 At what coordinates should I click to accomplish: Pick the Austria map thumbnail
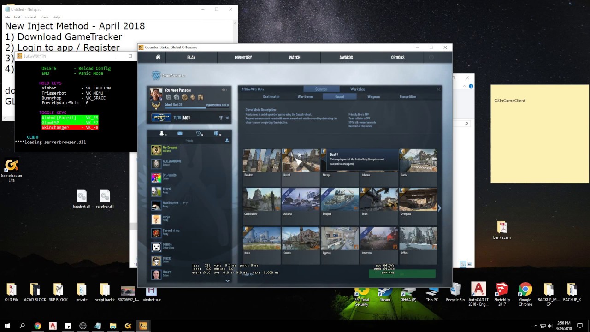[x=301, y=200]
